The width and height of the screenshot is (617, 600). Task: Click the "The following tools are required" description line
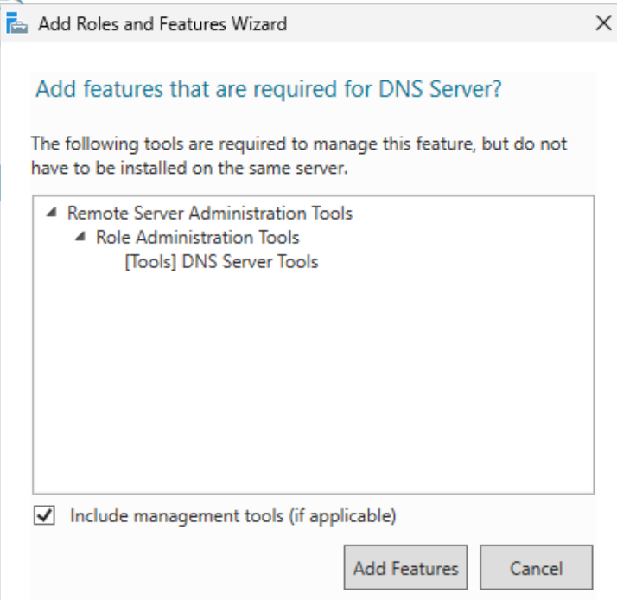click(x=299, y=144)
